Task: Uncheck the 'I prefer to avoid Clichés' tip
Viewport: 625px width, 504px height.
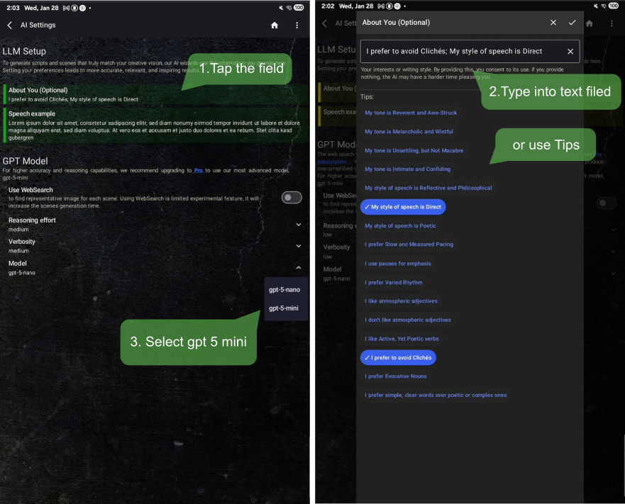Action: [398, 358]
